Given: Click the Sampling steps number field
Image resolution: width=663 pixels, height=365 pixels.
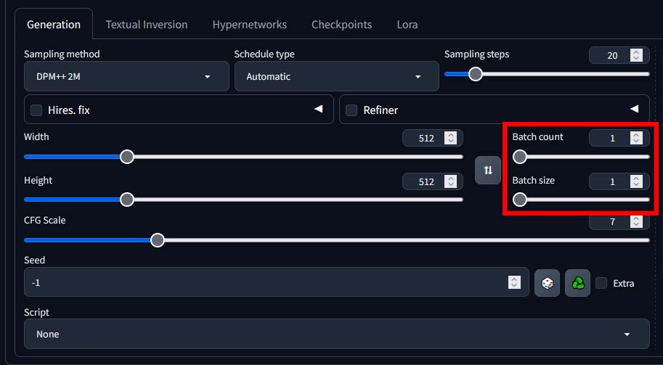Looking at the screenshot, I should [619, 55].
